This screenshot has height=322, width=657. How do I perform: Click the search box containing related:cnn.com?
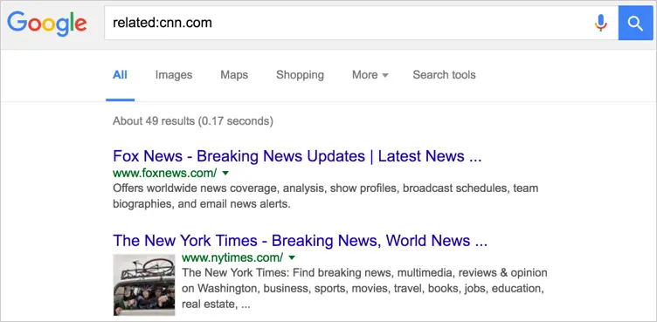361,24
